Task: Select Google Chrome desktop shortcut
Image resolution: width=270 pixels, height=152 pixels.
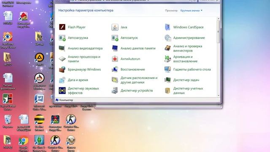Action: 24,144
